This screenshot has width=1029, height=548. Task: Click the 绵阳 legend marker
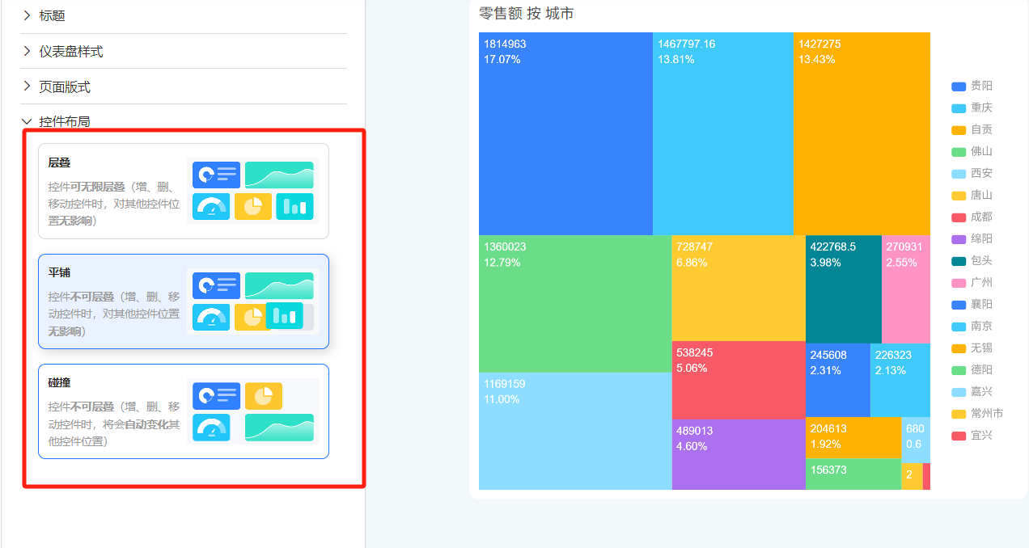pos(959,239)
